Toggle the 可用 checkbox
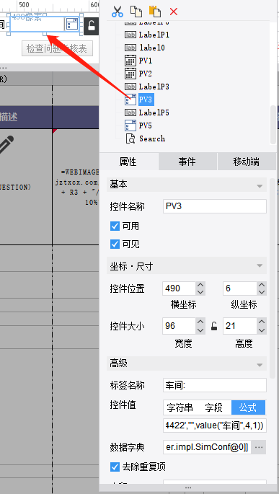The width and height of the screenshot is (279, 494). point(115,226)
